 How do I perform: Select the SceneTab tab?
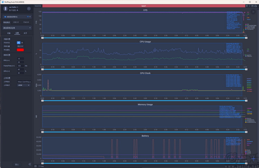click(38, 6)
